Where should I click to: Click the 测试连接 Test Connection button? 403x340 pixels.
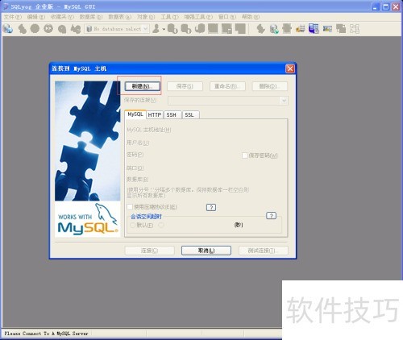264,251
